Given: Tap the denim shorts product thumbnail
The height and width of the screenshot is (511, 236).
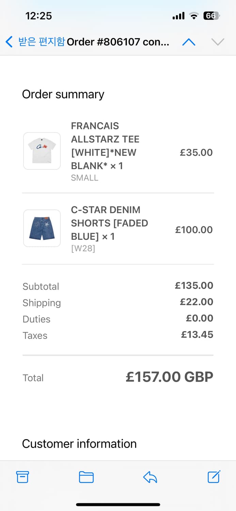Looking at the screenshot, I should pos(42,228).
